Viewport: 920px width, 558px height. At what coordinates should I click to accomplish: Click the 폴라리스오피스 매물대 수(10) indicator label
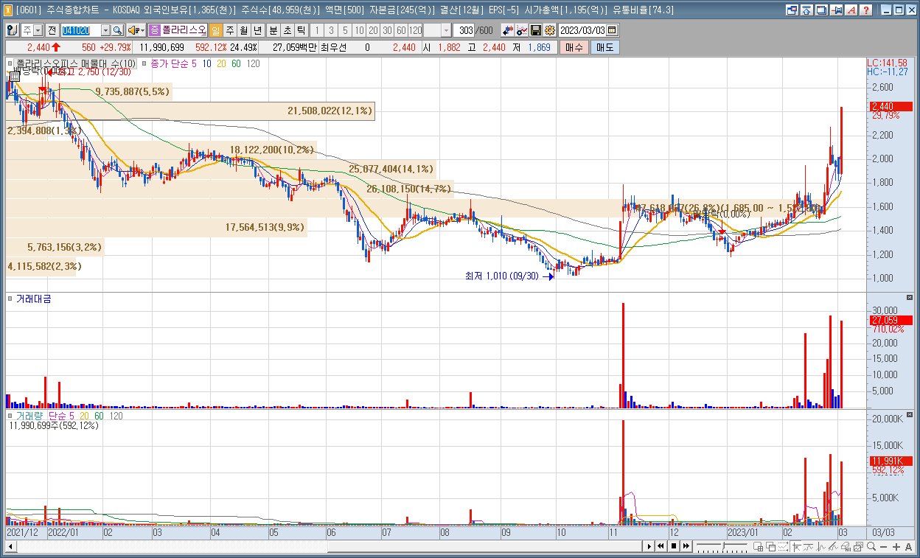(76, 64)
